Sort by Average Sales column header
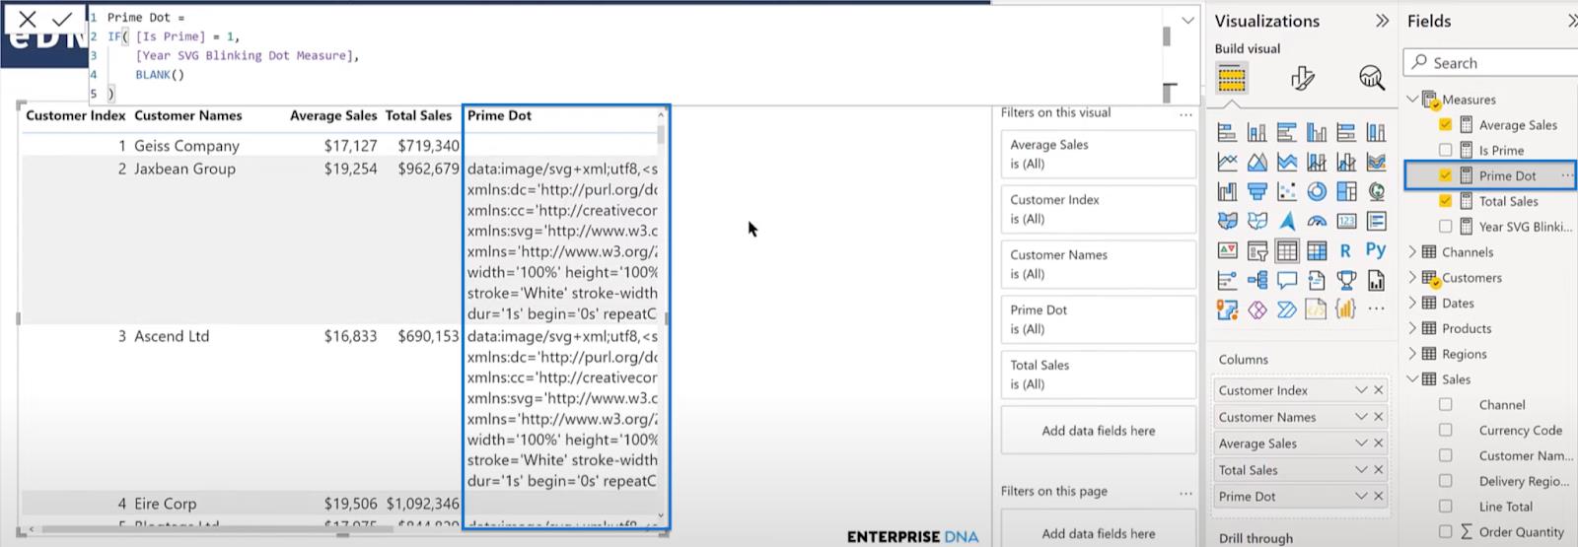1578x547 pixels. (x=333, y=115)
